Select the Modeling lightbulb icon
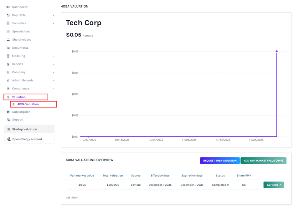This screenshot has width=294, height=206. [x=8, y=56]
